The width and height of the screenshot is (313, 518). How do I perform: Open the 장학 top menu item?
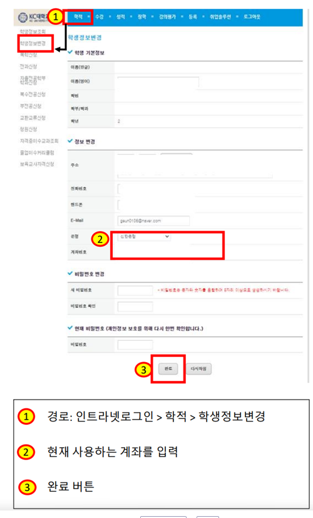point(142,16)
